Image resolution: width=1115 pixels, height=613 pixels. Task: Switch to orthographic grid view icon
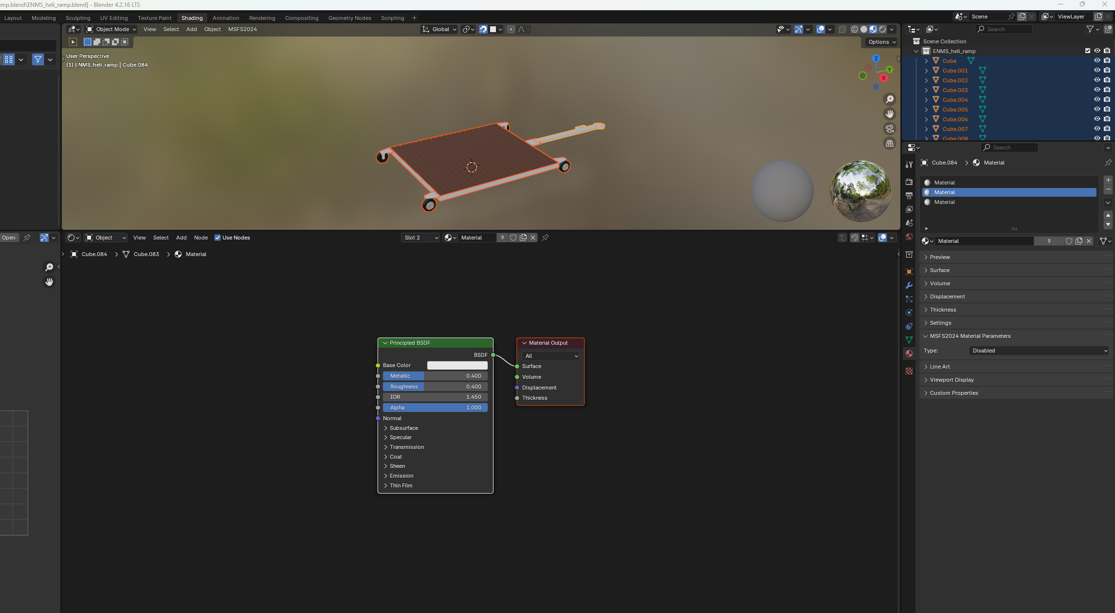pyautogui.click(x=890, y=144)
